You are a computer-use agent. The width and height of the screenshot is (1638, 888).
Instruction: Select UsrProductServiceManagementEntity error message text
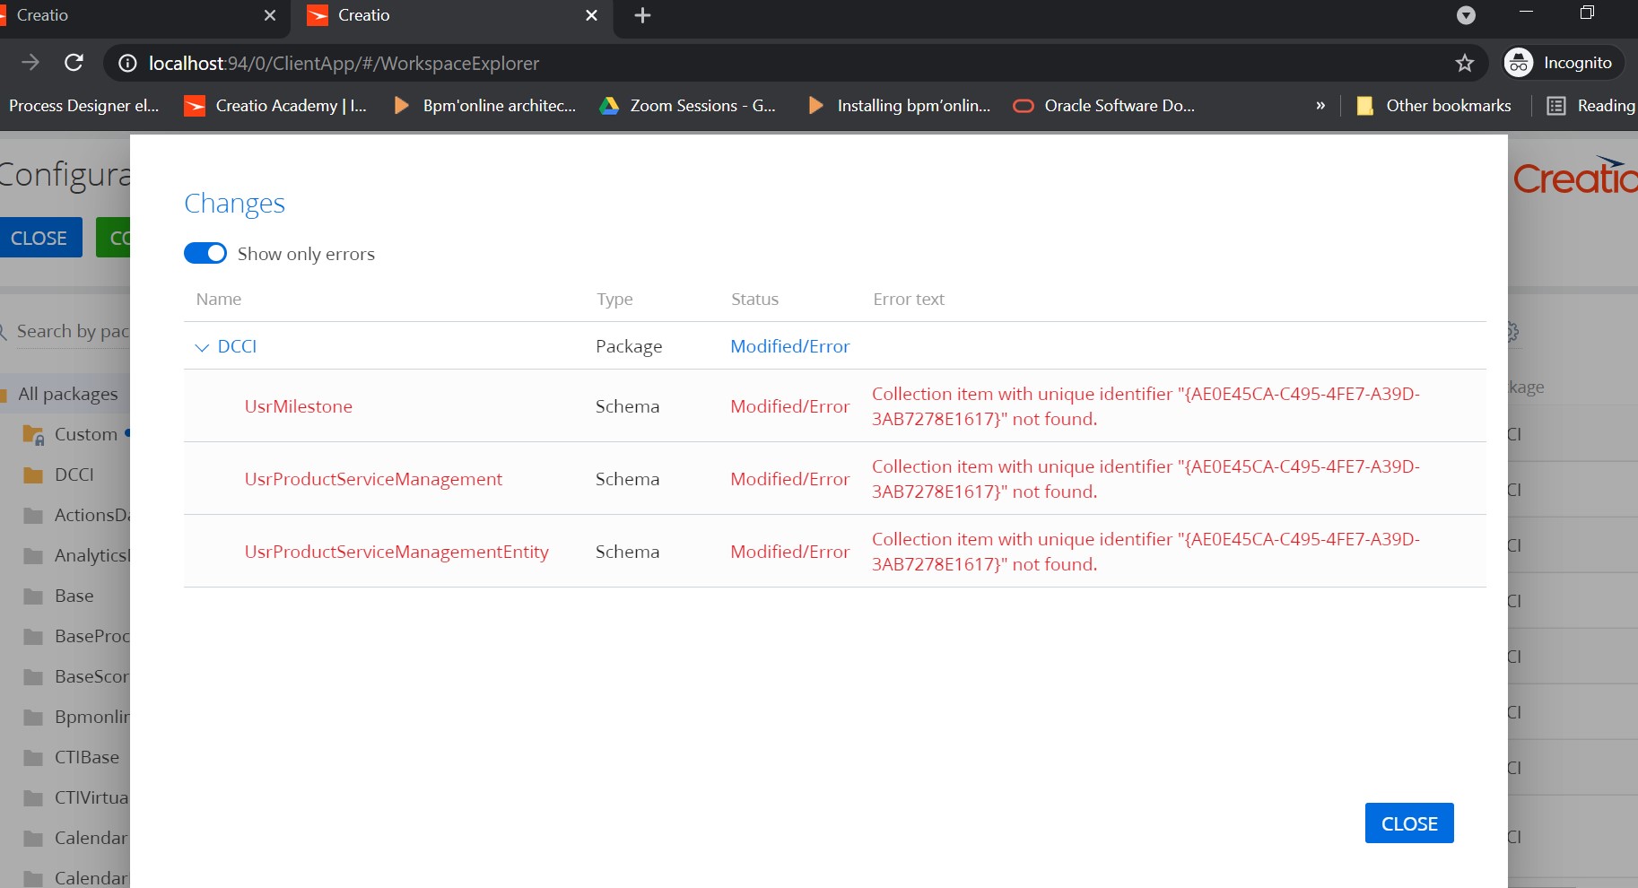pyautogui.click(x=1146, y=552)
